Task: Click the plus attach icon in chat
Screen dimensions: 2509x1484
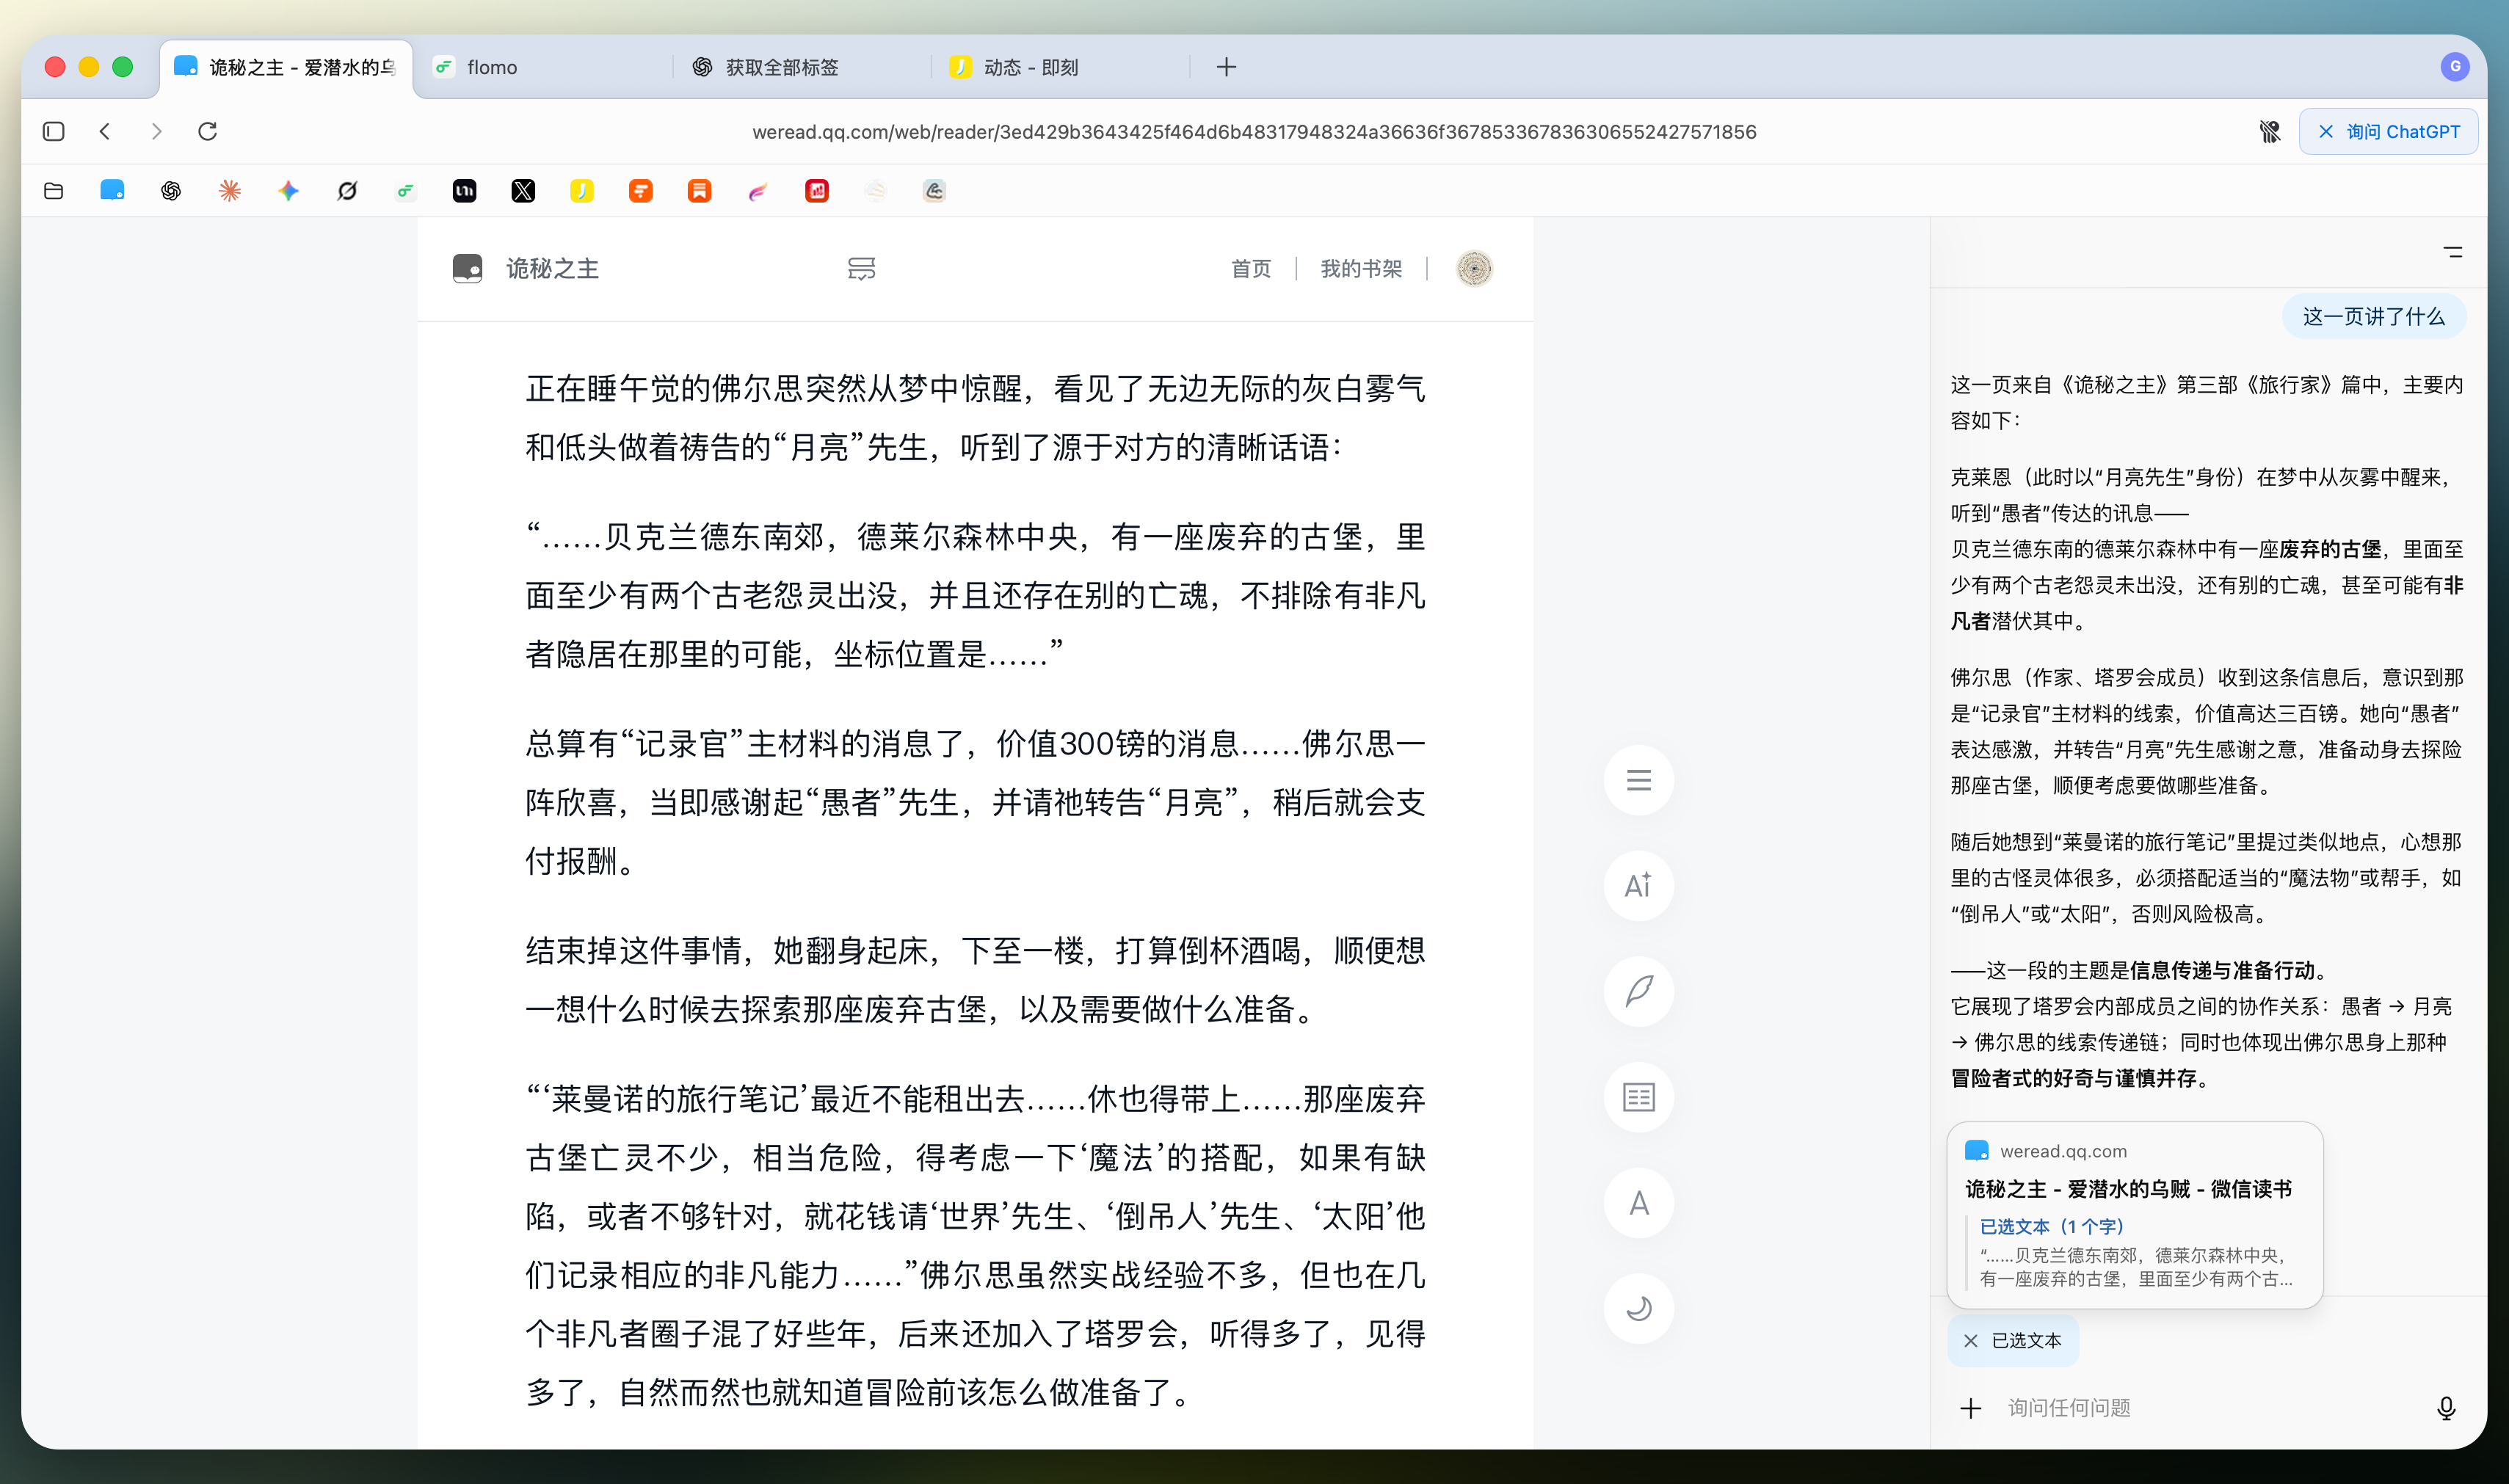Action: [1970, 1408]
